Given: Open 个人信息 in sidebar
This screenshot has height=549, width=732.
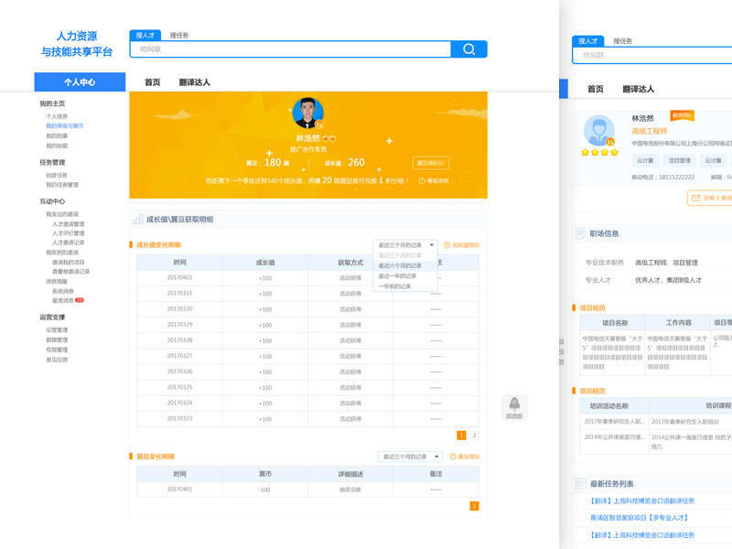Looking at the screenshot, I should click(57, 116).
